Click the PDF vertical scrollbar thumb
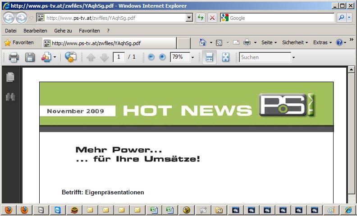Viewport: 357px width, 216px height. click(x=351, y=133)
